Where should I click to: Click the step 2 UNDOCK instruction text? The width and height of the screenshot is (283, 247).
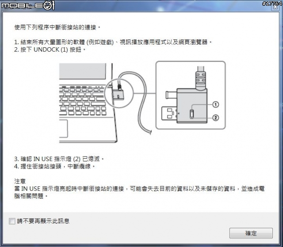point(50,49)
